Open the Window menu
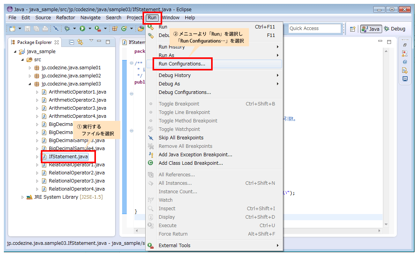 171,18
